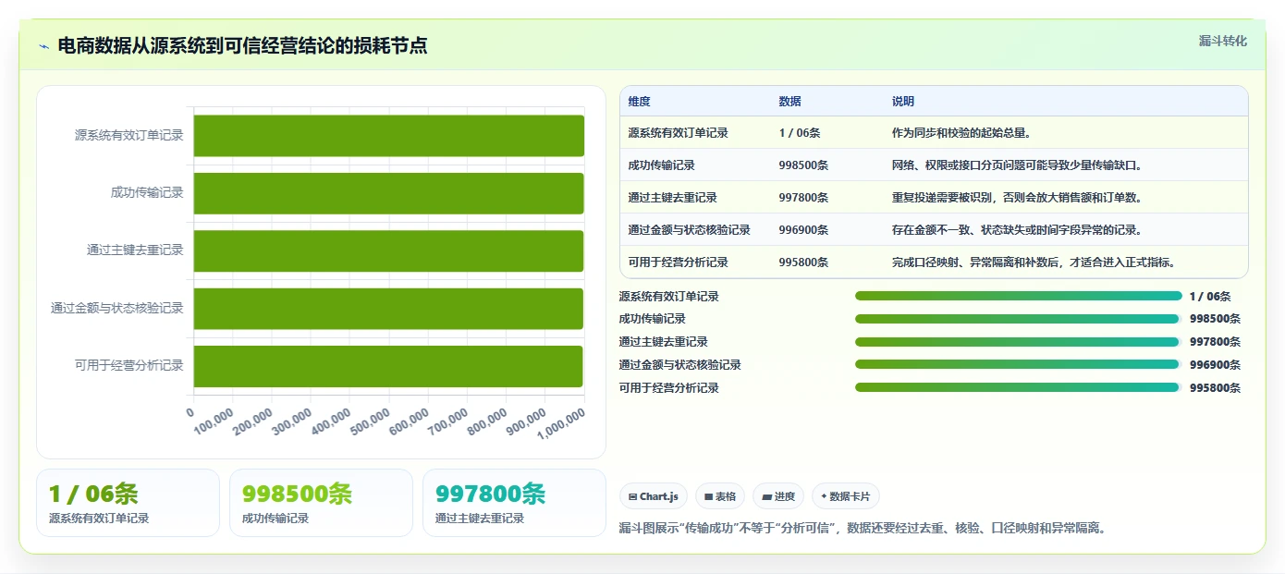
Task: Click table cell 源系统有效订单记录
Action: click(678, 133)
